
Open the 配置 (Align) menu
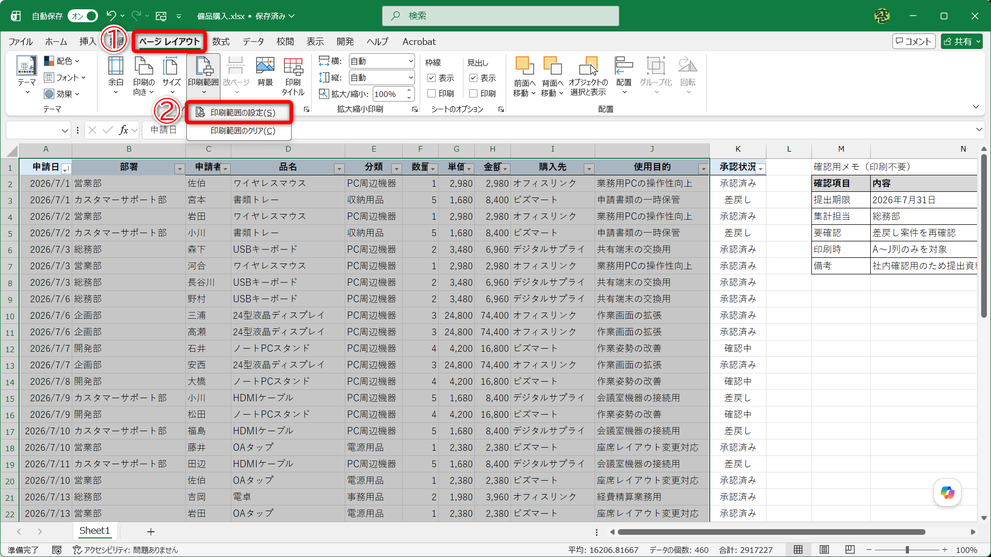tap(624, 75)
